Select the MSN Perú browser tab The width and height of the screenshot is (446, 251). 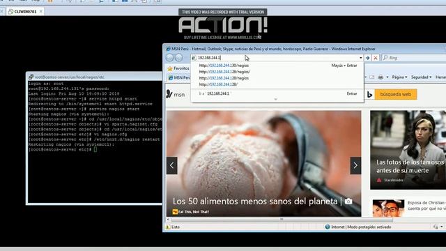(179, 77)
